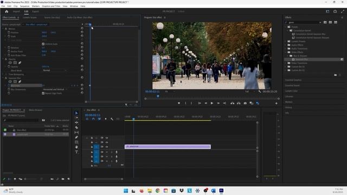This screenshot has width=347, height=195.
Task: Click Go to Out point button
Action: [224, 103]
